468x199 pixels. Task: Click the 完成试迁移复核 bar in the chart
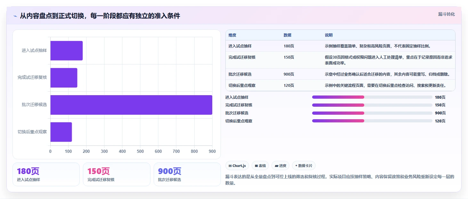tap(64, 78)
